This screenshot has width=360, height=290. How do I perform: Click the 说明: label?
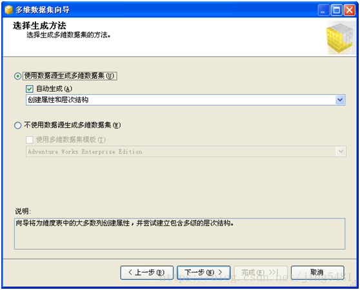pos(23,211)
